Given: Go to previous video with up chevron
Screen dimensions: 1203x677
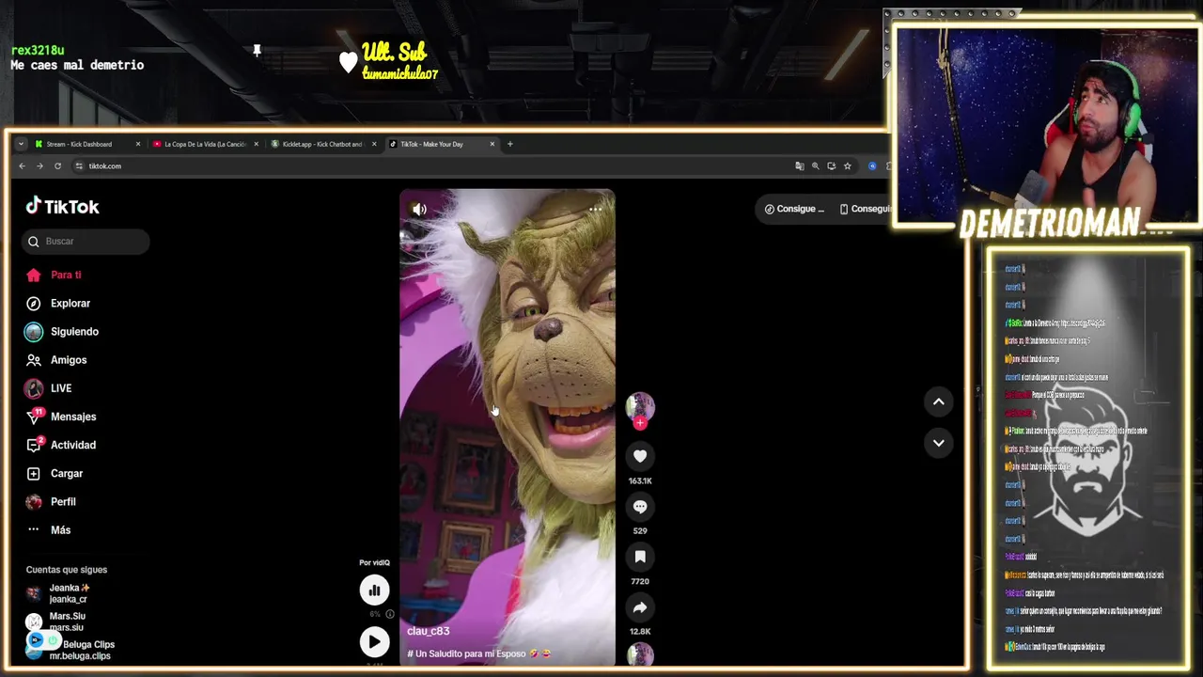Looking at the screenshot, I should click(x=938, y=401).
